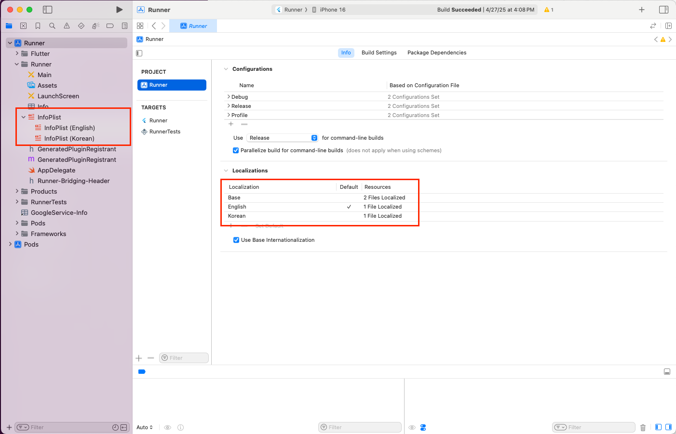
Task: Select the Runner scheme in the toolbar
Action: click(x=289, y=10)
